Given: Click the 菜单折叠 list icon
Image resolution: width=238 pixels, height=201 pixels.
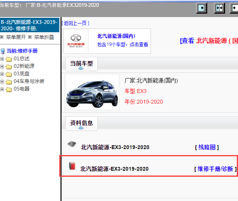Looking at the screenshot, I should [x=30, y=37].
